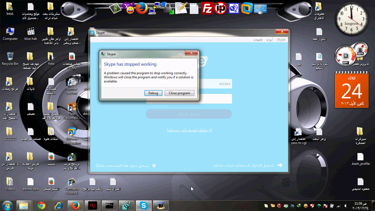
Task: Open Google Chrome from the taskbar
Action: 42,206
